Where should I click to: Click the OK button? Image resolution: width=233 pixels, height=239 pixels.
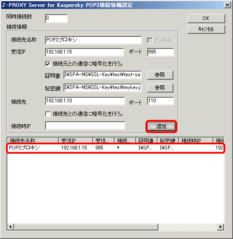coord(206,18)
